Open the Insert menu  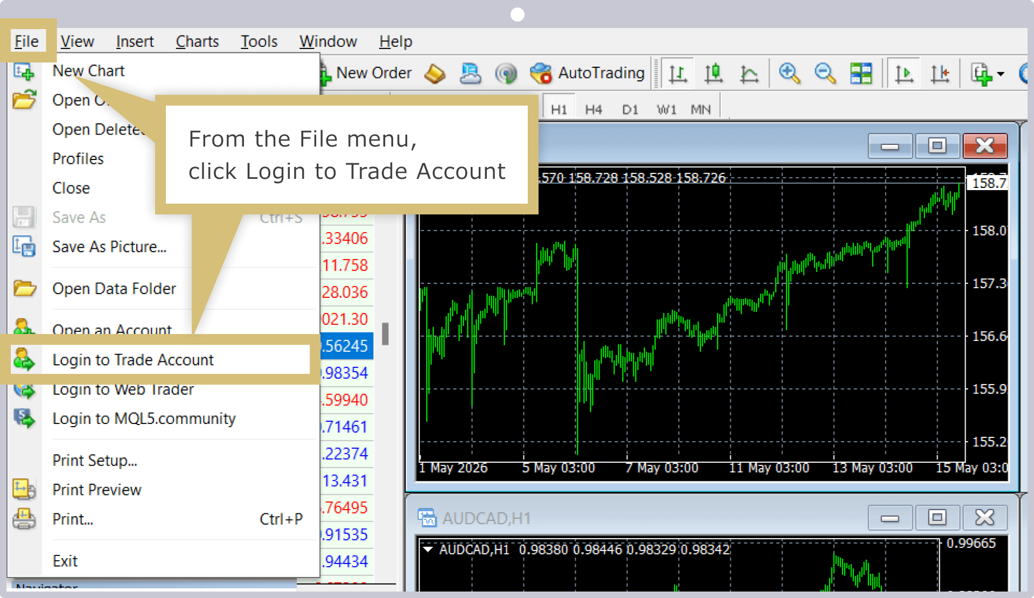pos(135,41)
